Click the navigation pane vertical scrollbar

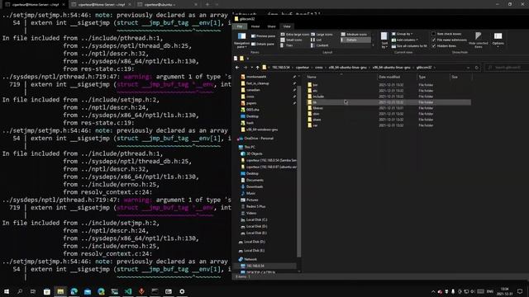(298, 172)
